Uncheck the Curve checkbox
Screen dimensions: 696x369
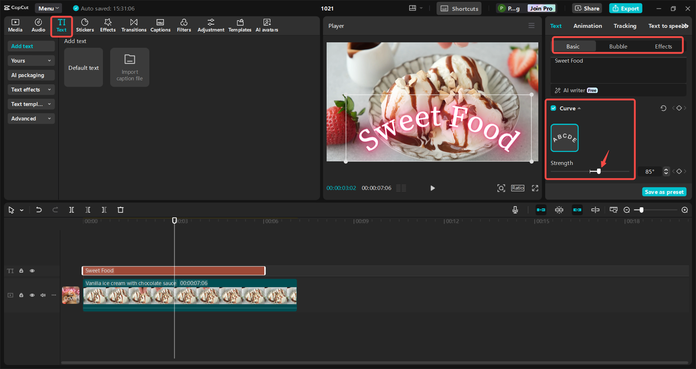coord(554,109)
